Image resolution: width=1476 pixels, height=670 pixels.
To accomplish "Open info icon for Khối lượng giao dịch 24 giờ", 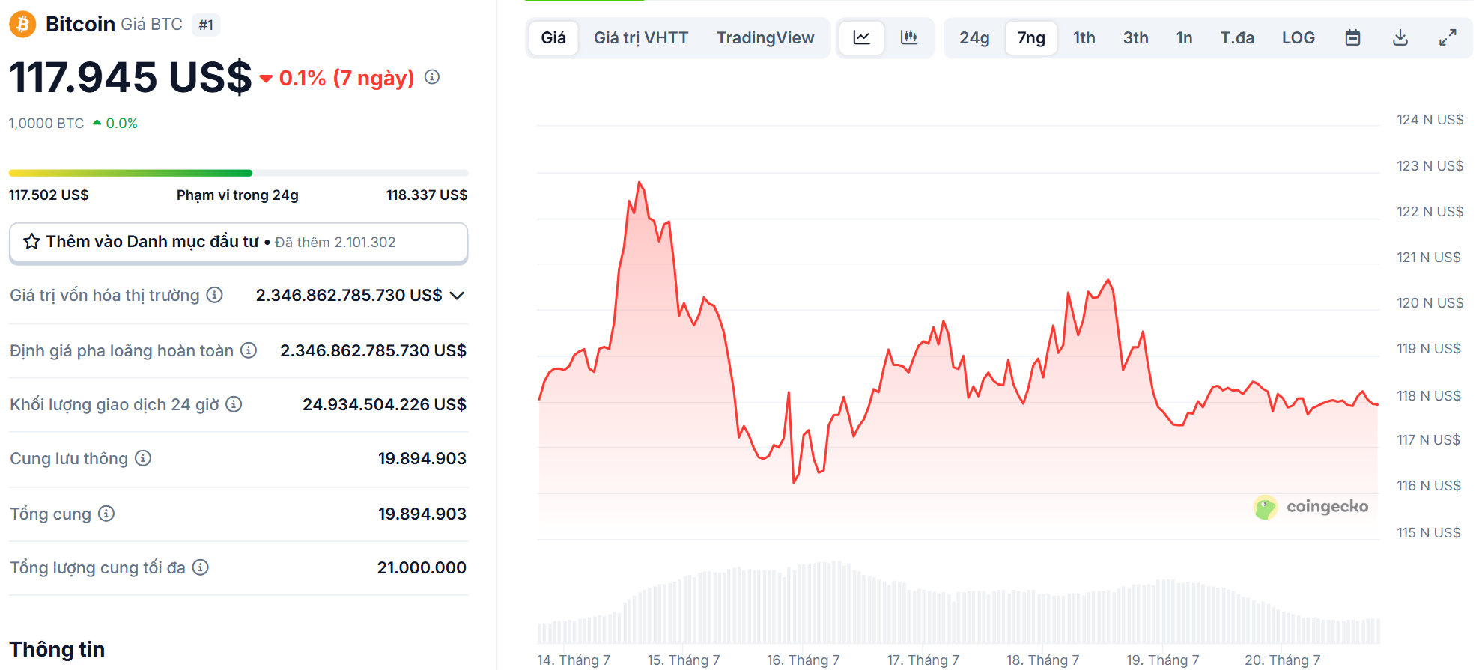I will click(234, 404).
